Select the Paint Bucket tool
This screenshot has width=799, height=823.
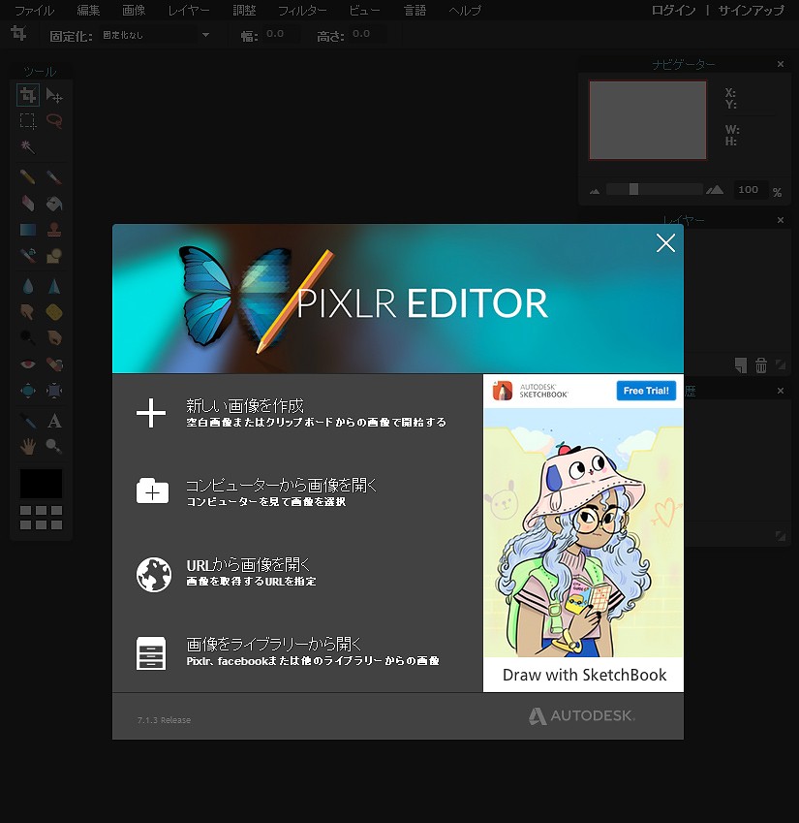point(54,204)
